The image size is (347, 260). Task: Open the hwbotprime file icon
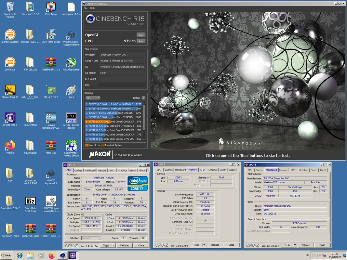71,7
